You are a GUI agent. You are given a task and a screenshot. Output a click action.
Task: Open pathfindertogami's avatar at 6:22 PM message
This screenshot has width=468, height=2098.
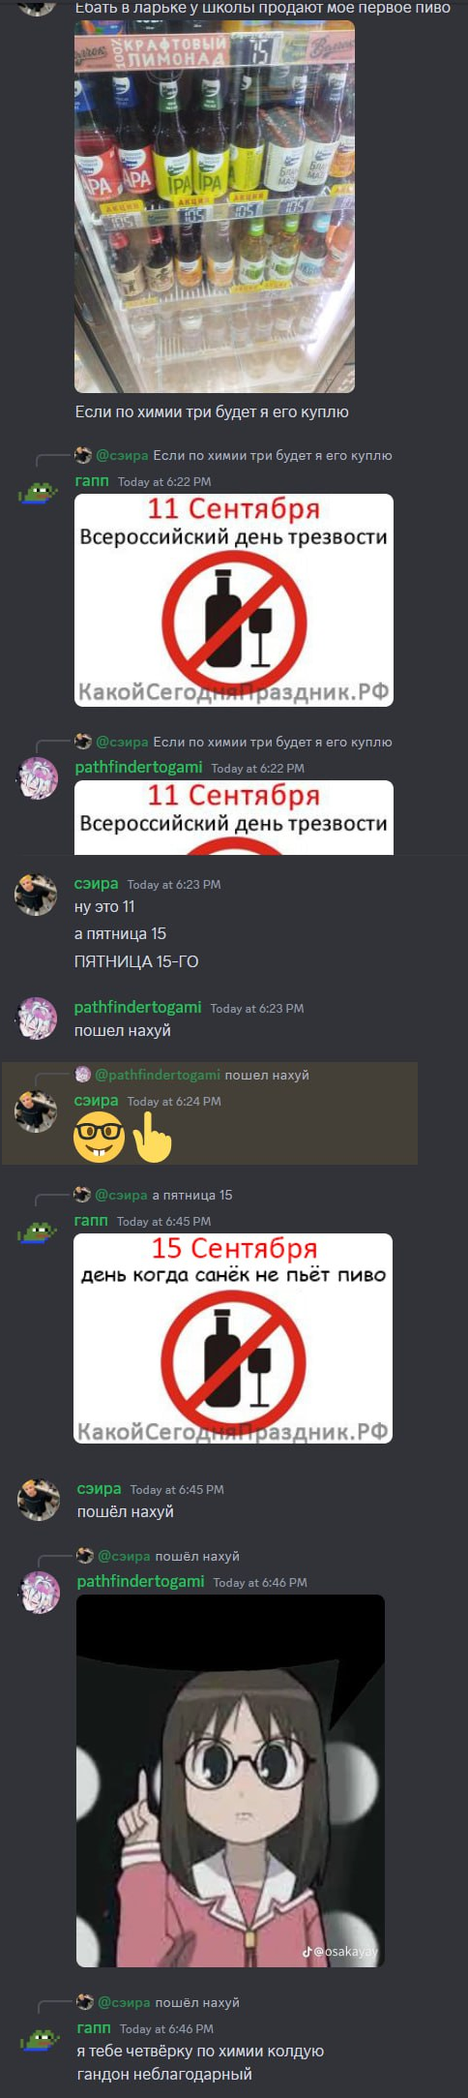pos(38,779)
